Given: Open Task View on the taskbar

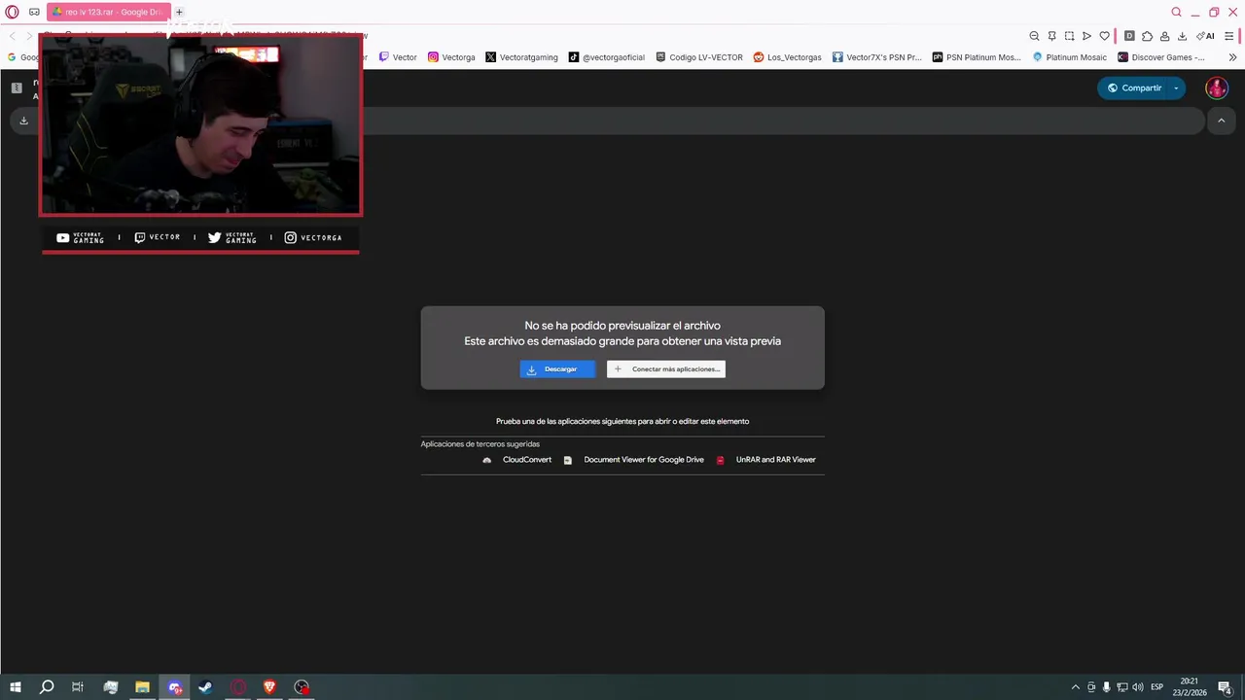Looking at the screenshot, I should click(x=78, y=687).
